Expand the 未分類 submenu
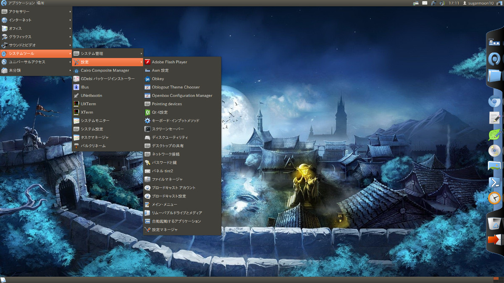Viewport: 504px width, 283px height. point(36,70)
